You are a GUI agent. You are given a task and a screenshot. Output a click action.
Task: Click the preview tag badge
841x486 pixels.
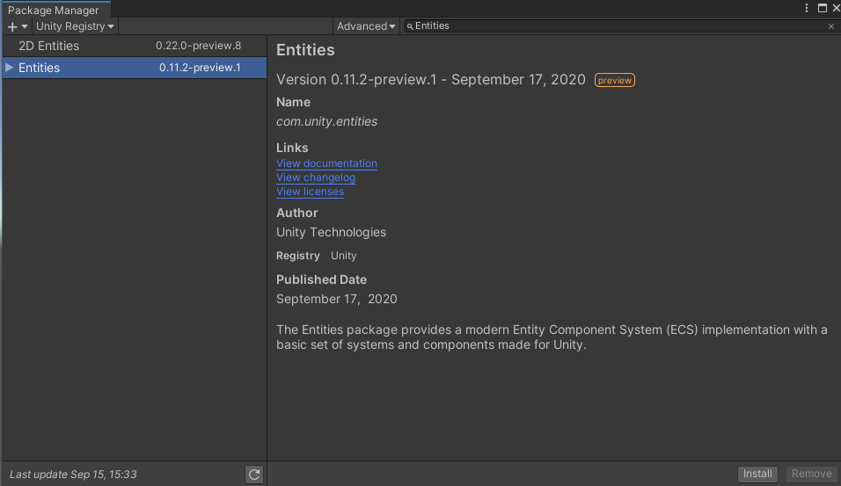(615, 80)
